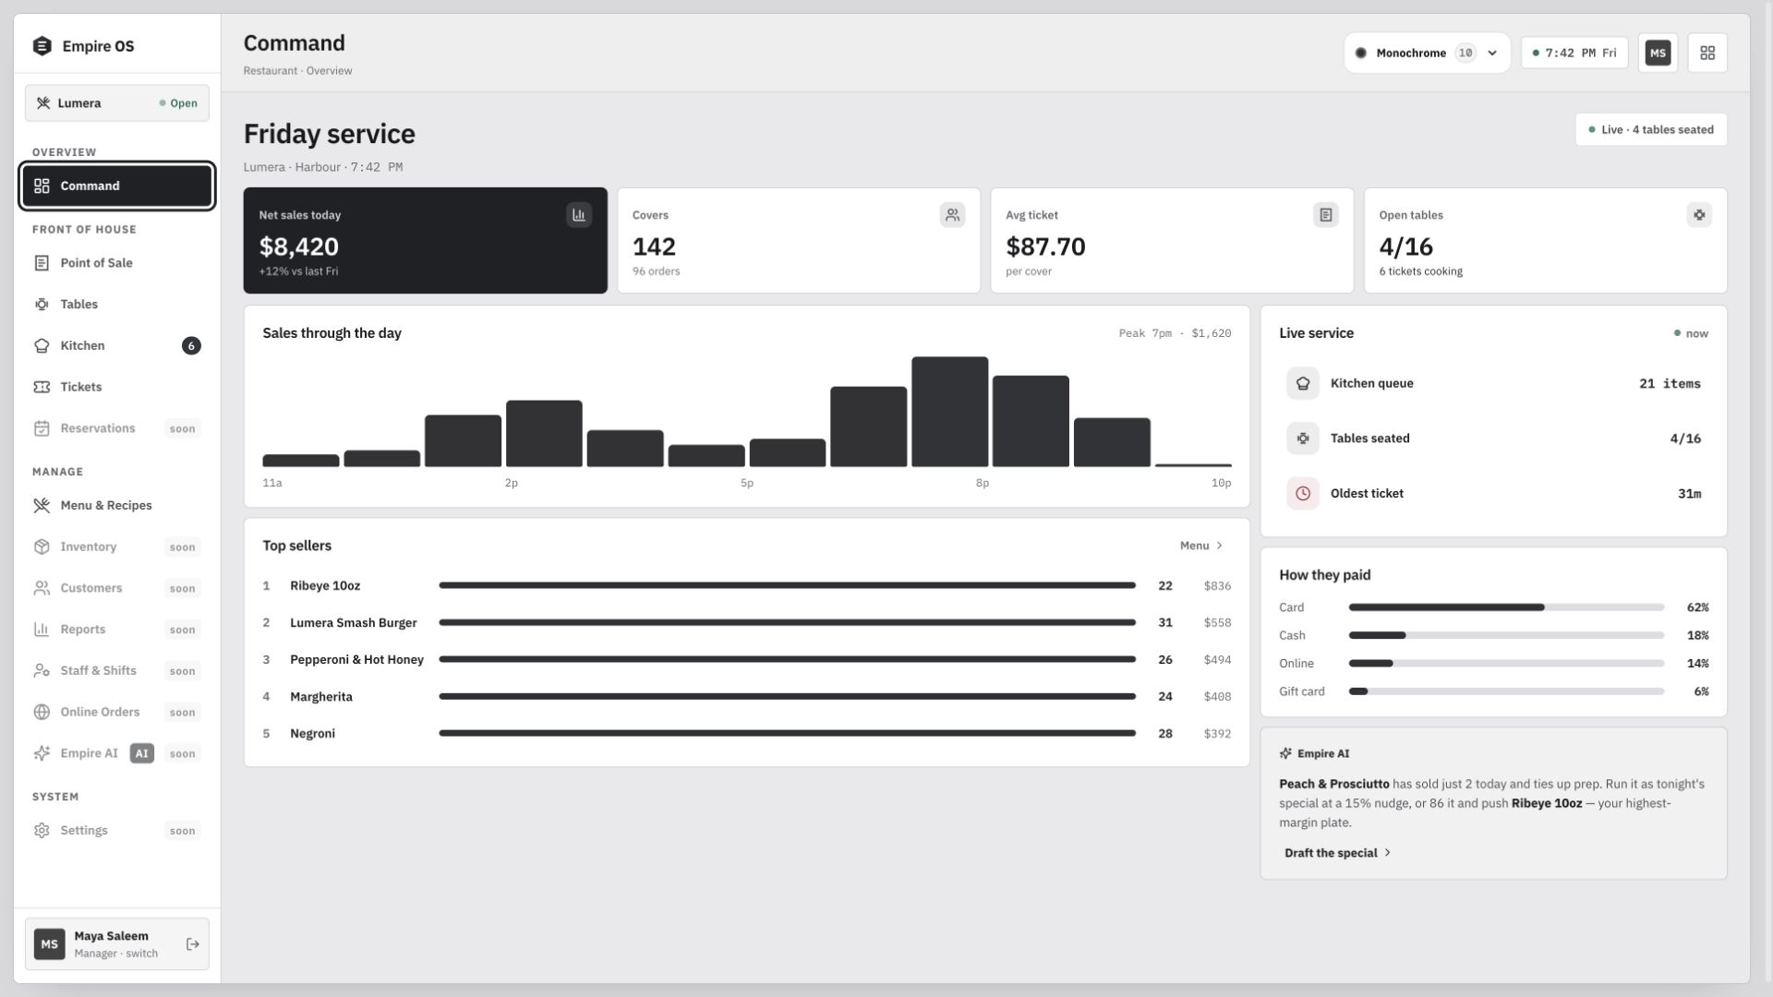The height and width of the screenshot is (997, 1773).
Task: Click the MS avatar in top bar
Action: click(x=1658, y=53)
